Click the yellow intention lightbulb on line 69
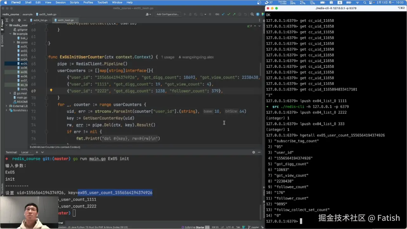Screen dimensions: 407x229 [x=51, y=91]
